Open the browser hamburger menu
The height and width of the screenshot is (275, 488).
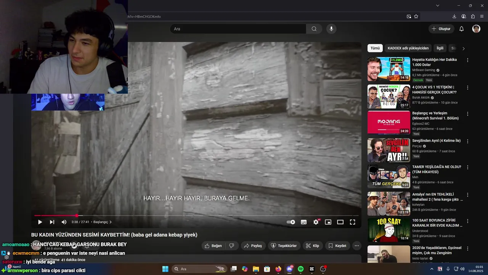[482, 16]
